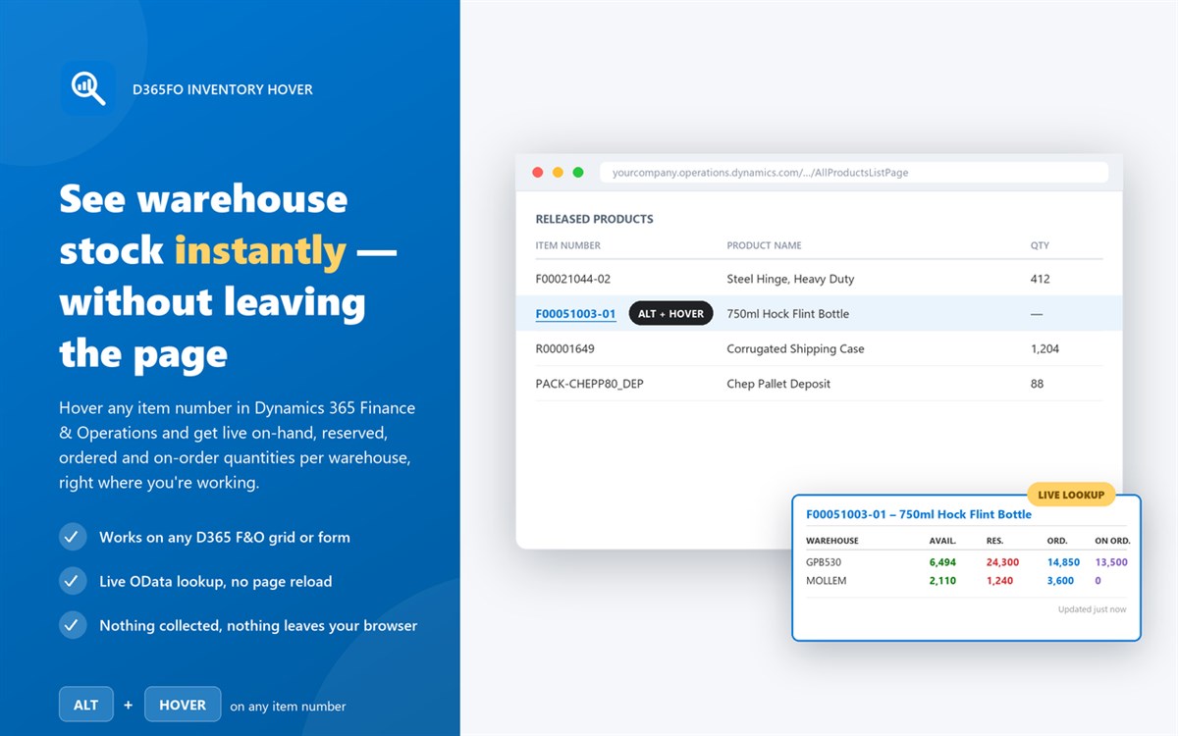Click the address bar showing yourcompany.operations.dynamics.com
The height and width of the screenshot is (736, 1178).
pos(854,173)
